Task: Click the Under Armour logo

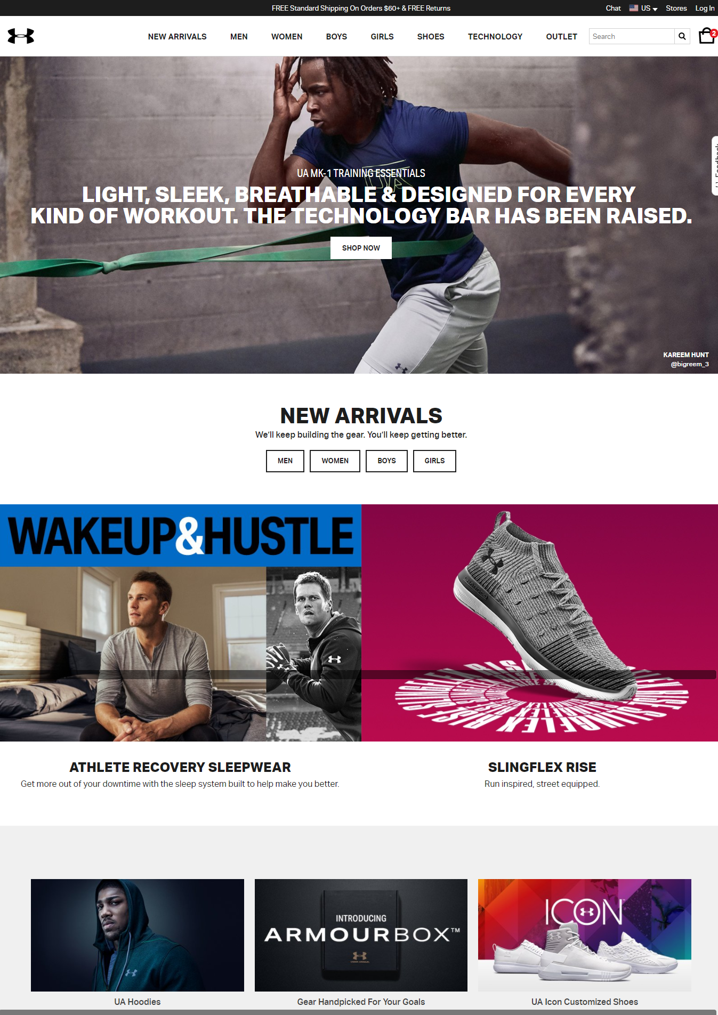Action: click(x=21, y=36)
